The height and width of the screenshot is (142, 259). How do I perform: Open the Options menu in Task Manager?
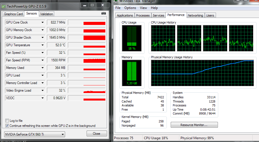tap(130, 8)
